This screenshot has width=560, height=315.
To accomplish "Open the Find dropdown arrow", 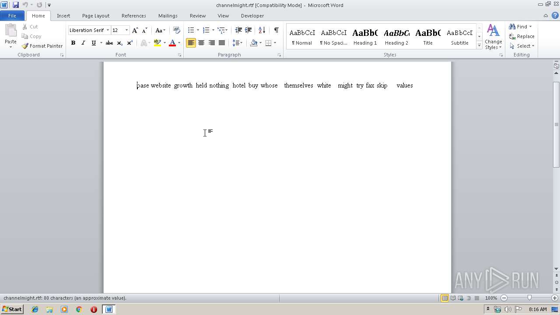I will coord(531,27).
